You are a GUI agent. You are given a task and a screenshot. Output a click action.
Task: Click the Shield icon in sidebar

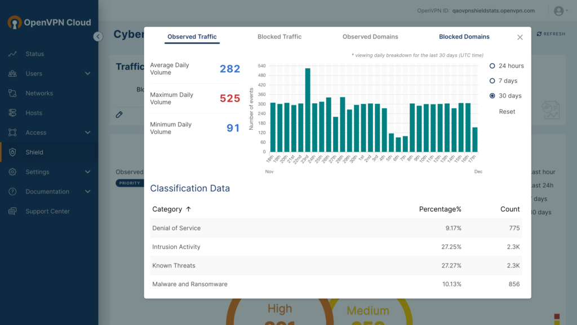point(12,152)
